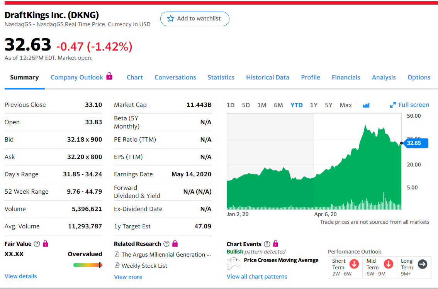
Task: Set chart range to 5Y
Action: tap(328, 105)
